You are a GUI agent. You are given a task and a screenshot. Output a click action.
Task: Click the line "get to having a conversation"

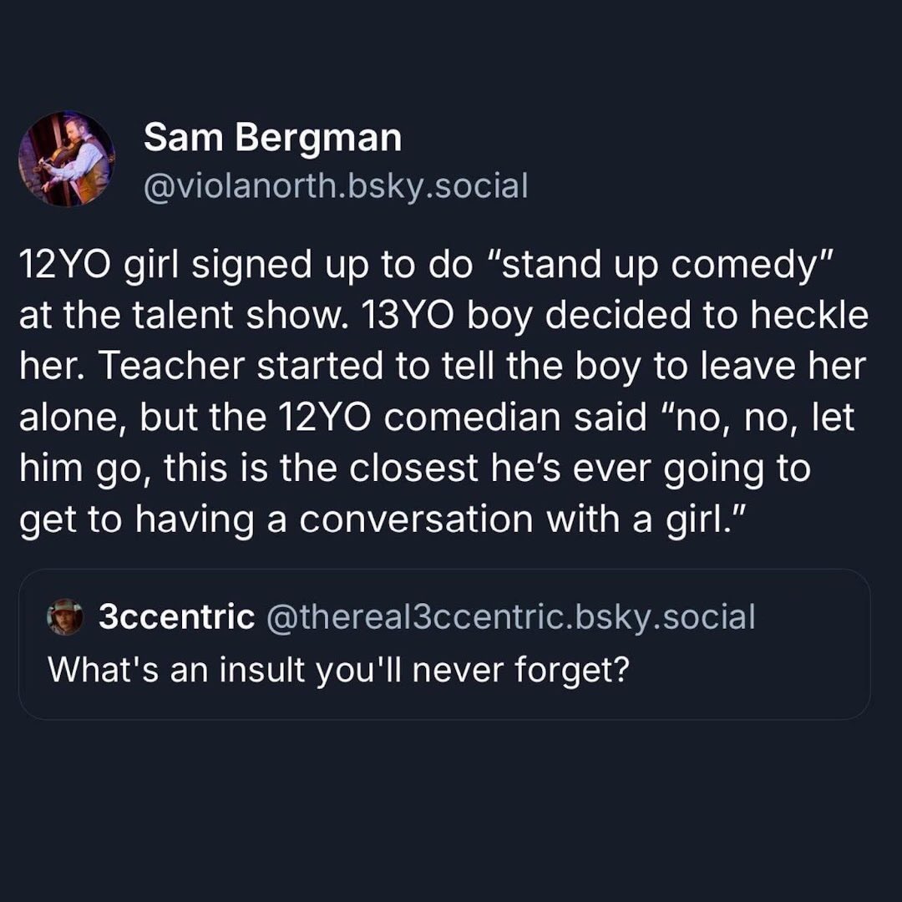pos(379,518)
